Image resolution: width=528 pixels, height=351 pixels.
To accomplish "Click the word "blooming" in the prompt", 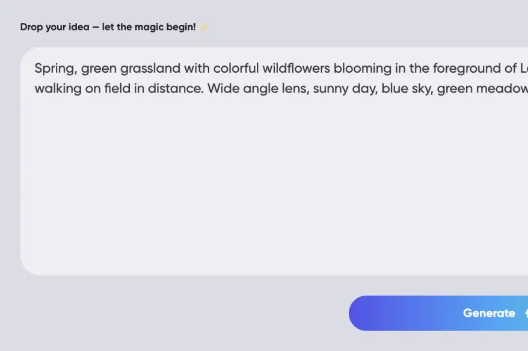I will (x=363, y=68).
